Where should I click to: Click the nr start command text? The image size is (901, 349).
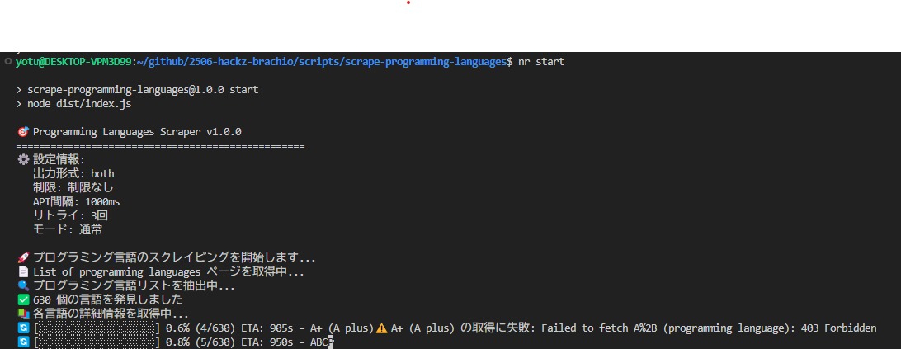(x=541, y=62)
